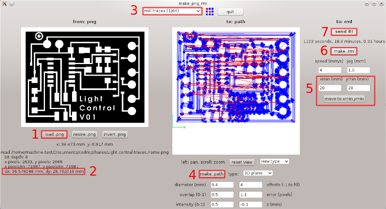Click move to xmin,ymin button
The width and height of the screenshot is (386, 209).
click(x=344, y=98)
